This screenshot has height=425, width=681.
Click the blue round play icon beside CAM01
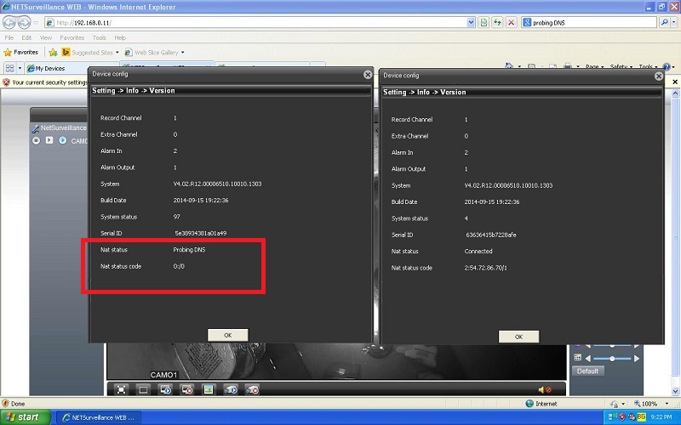(x=63, y=140)
